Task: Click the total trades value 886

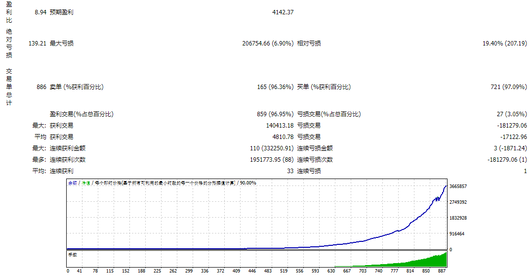Action: point(41,87)
